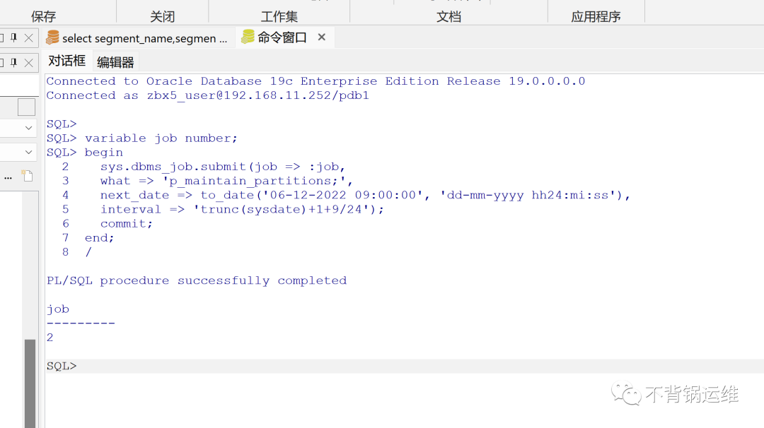Close the 命令窗口 tab

pyautogui.click(x=322, y=37)
